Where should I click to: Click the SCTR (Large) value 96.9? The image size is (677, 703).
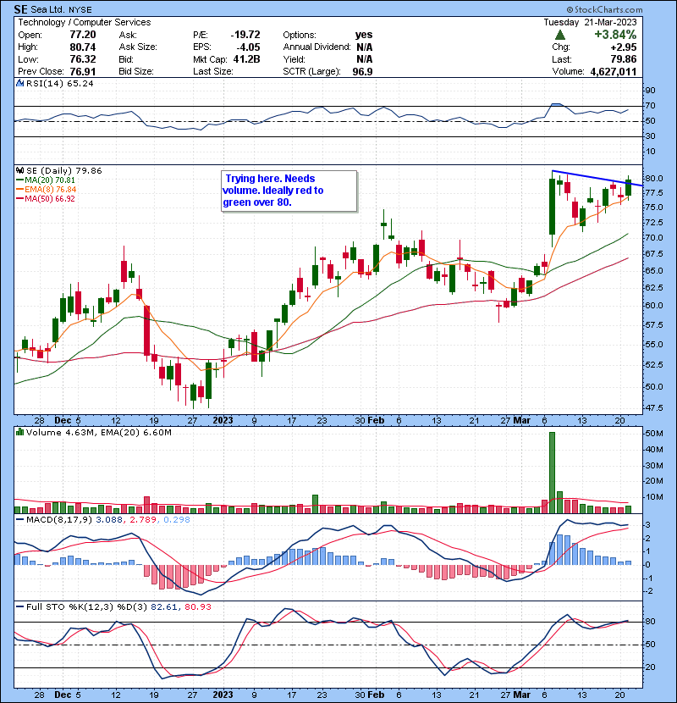point(362,71)
